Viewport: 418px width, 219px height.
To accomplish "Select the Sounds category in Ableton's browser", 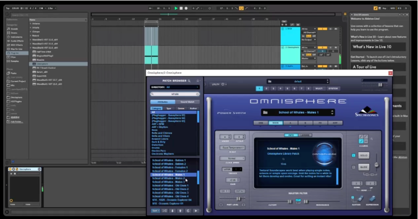I will 14,29.
